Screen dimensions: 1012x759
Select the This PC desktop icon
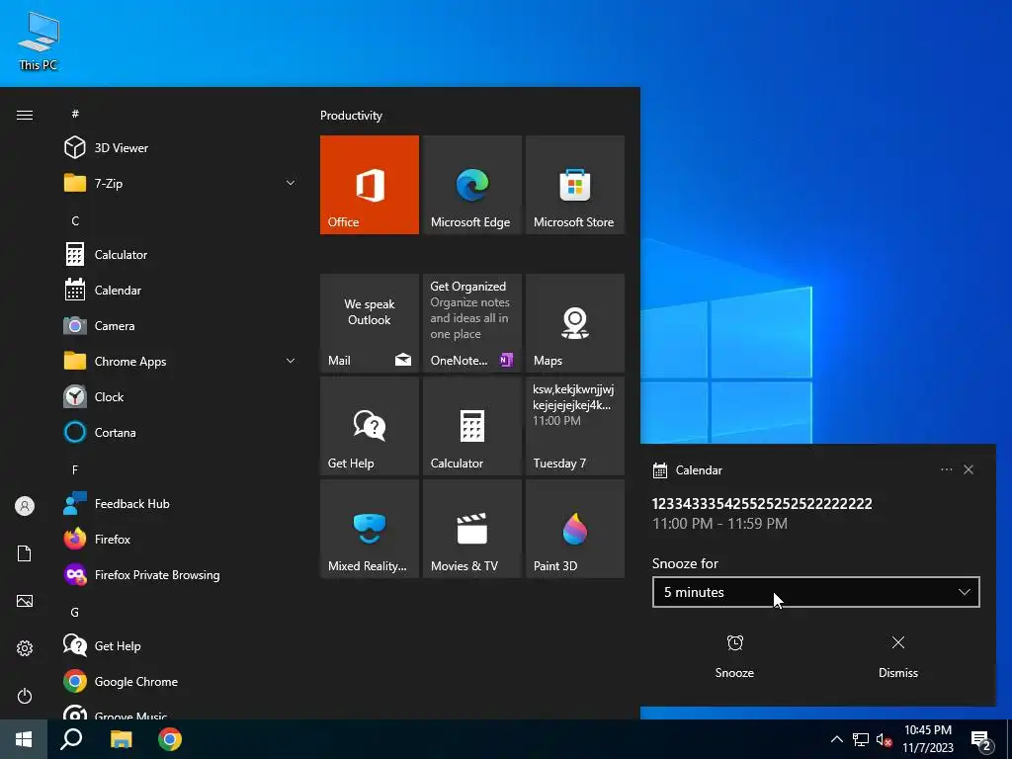39,42
